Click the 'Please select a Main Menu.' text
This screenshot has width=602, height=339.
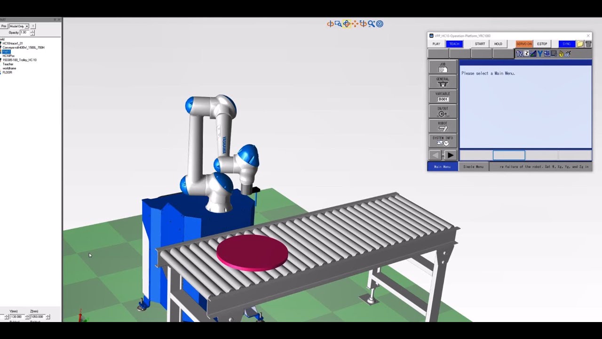[488, 73]
